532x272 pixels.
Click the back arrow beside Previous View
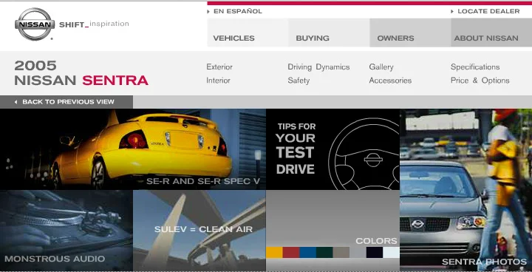click(16, 102)
